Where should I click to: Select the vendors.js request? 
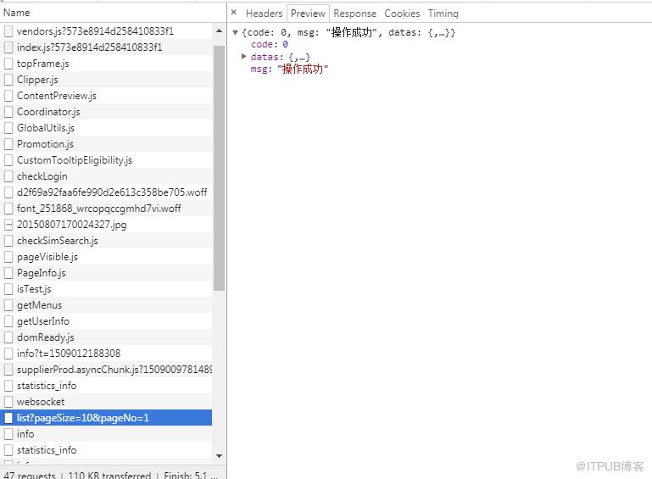pos(108,31)
